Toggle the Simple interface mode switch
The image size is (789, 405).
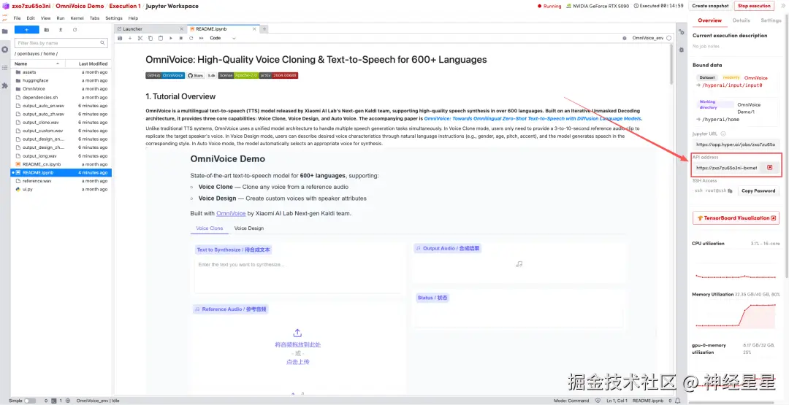(x=30, y=401)
